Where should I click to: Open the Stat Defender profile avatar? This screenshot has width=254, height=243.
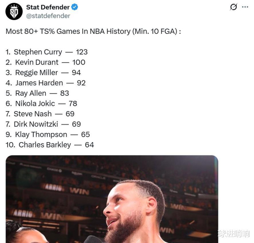click(x=14, y=12)
